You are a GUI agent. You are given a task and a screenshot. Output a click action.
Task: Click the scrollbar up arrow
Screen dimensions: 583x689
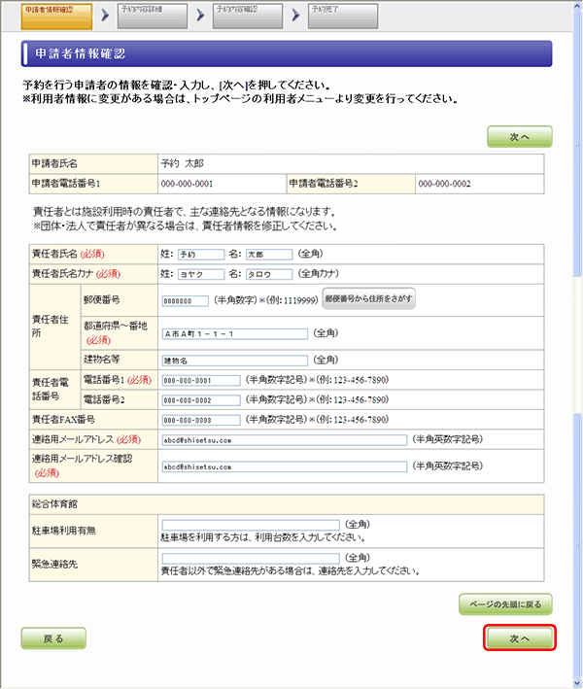click(578, 7)
